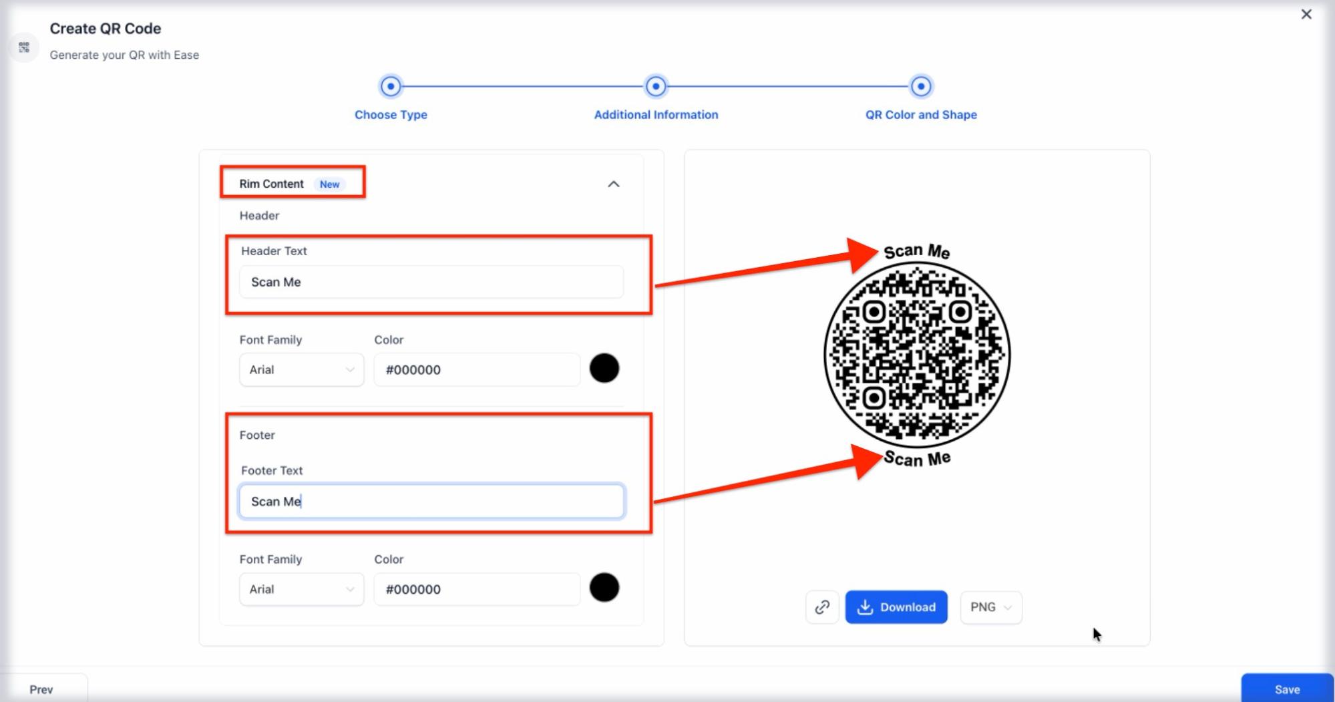Click the header color hex field

(477, 369)
